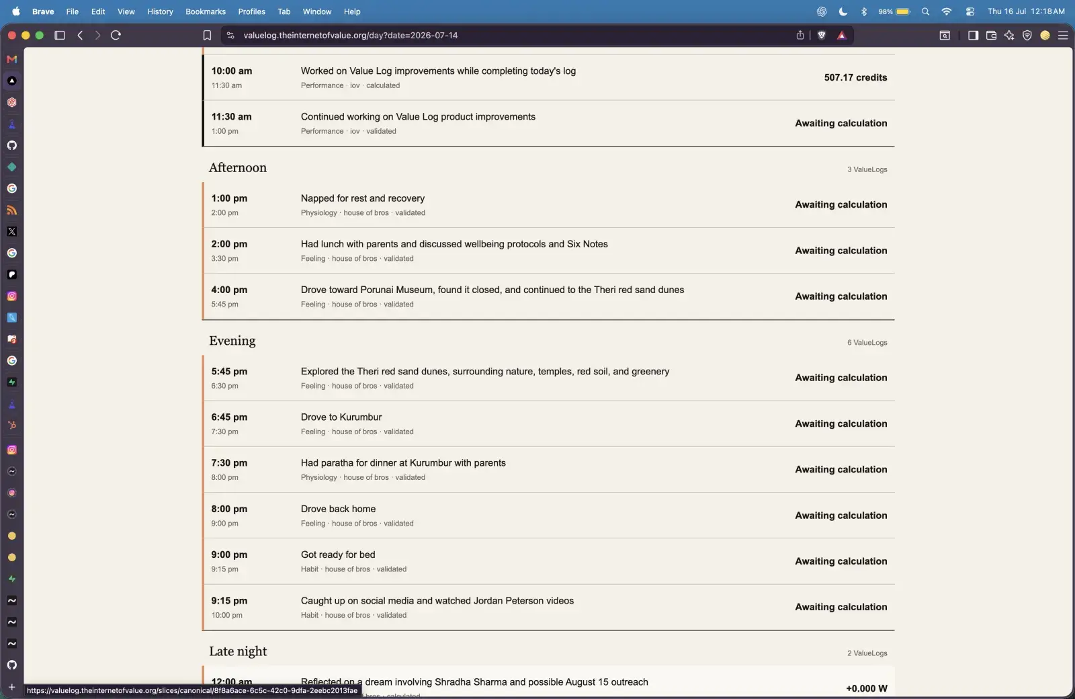Open the green diamond tab icon
1075x699 pixels.
click(x=11, y=167)
